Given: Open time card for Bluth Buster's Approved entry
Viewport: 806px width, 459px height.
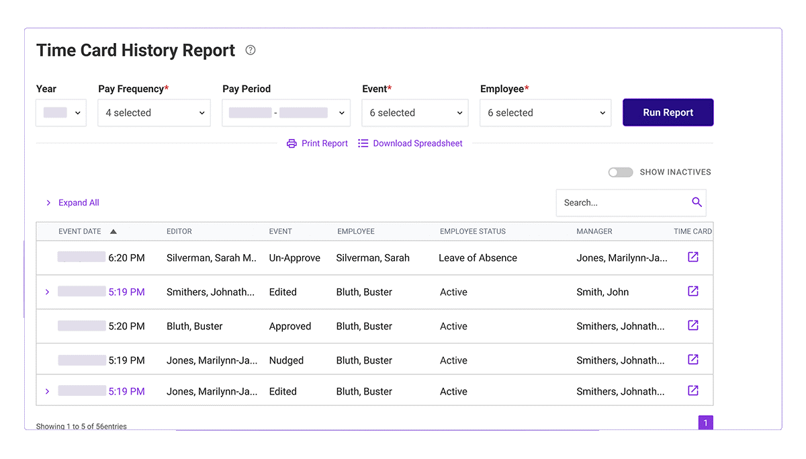Looking at the screenshot, I should pyautogui.click(x=693, y=325).
